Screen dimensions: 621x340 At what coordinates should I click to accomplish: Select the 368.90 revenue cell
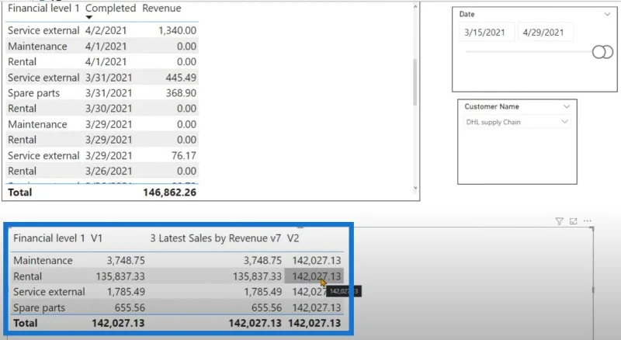pyautogui.click(x=181, y=93)
